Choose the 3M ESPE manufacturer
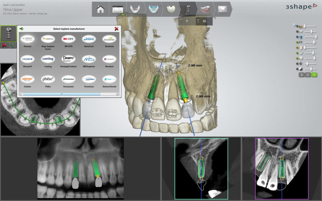The width and height of the screenshot is (322, 201). [x=68, y=41]
